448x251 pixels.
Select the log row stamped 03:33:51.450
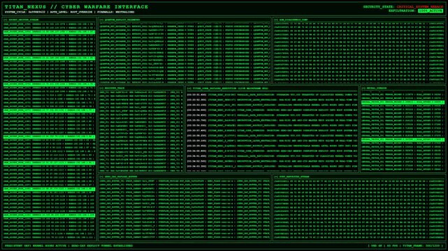(272, 95)
